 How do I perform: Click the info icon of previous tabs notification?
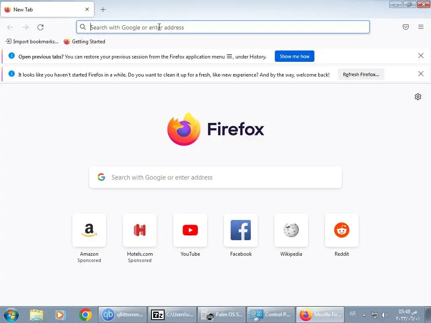click(x=11, y=56)
